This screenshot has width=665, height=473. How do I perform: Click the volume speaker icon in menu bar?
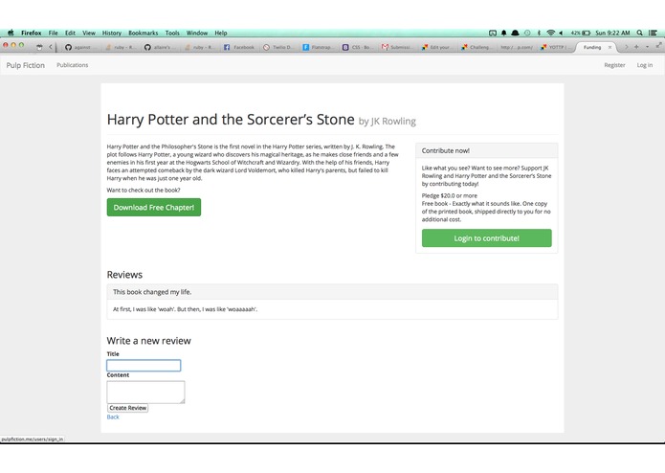coord(561,33)
